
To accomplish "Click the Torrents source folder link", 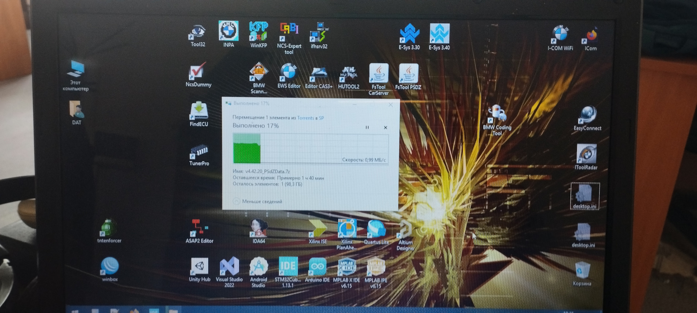I will coord(305,118).
